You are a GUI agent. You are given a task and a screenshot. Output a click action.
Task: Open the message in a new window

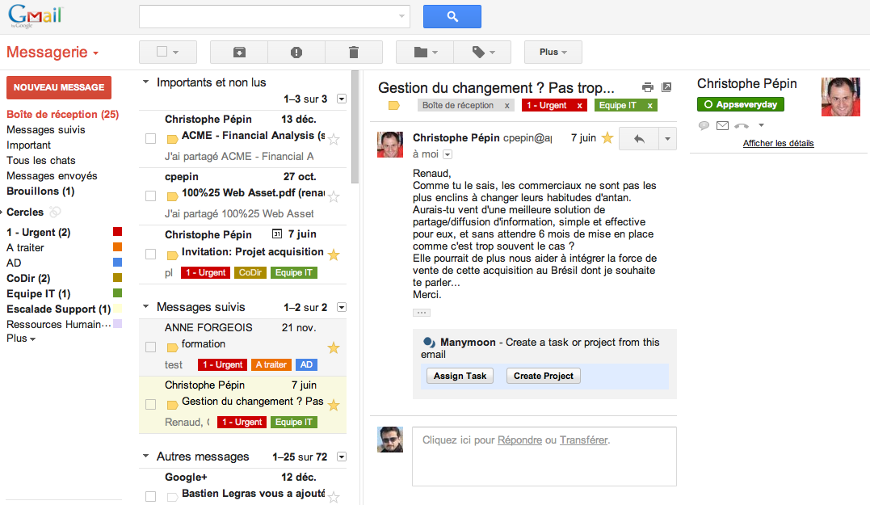point(666,86)
